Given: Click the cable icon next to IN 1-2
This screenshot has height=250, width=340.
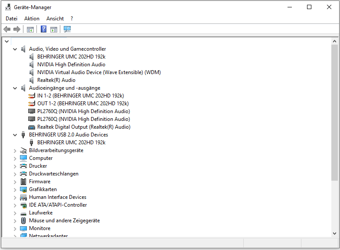Looking at the screenshot, I should (x=32, y=96).
